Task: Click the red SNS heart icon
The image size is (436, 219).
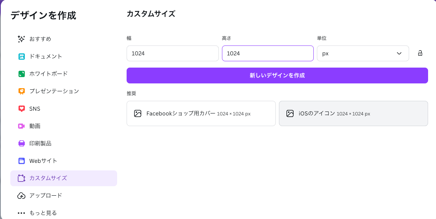Action: 21,108
